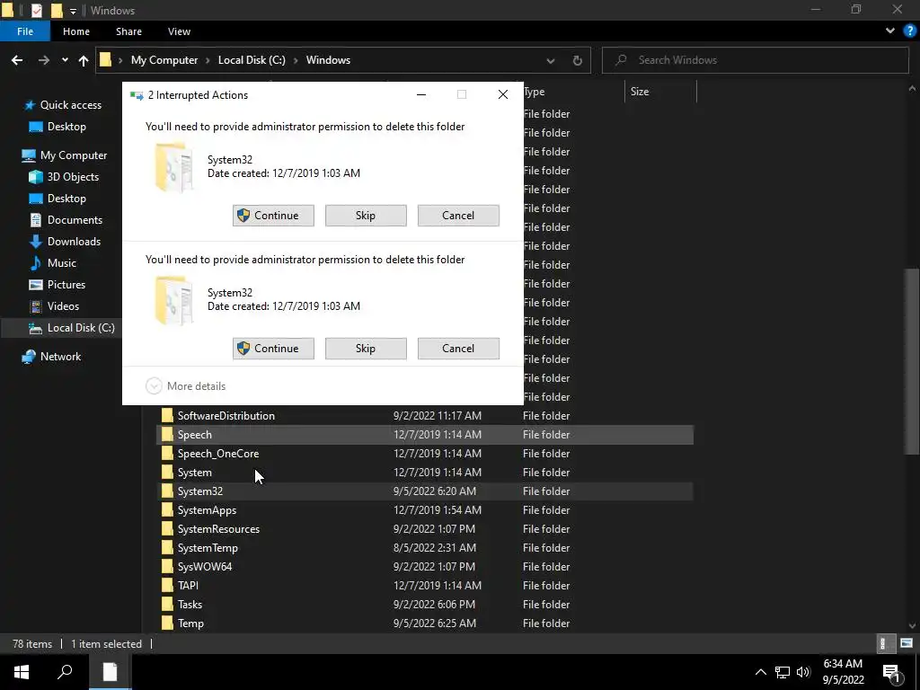
Task: Open Quick access in navigation pane
Action: click(70, 105)
